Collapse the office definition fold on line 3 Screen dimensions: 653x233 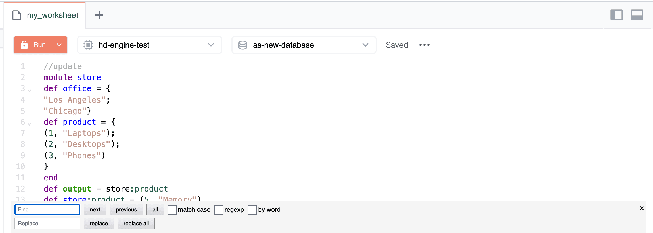pyautogui.click(x=29, y=90)
